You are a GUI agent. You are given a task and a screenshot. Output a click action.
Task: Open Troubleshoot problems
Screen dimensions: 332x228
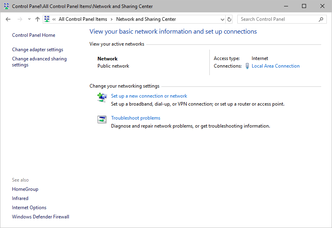136,118
